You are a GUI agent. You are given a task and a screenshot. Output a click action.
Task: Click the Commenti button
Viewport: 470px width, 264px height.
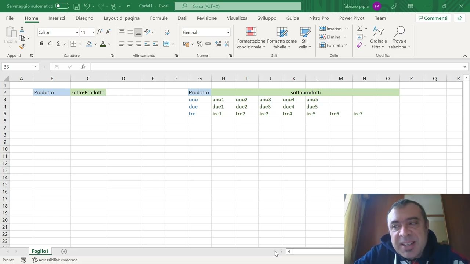433,18
